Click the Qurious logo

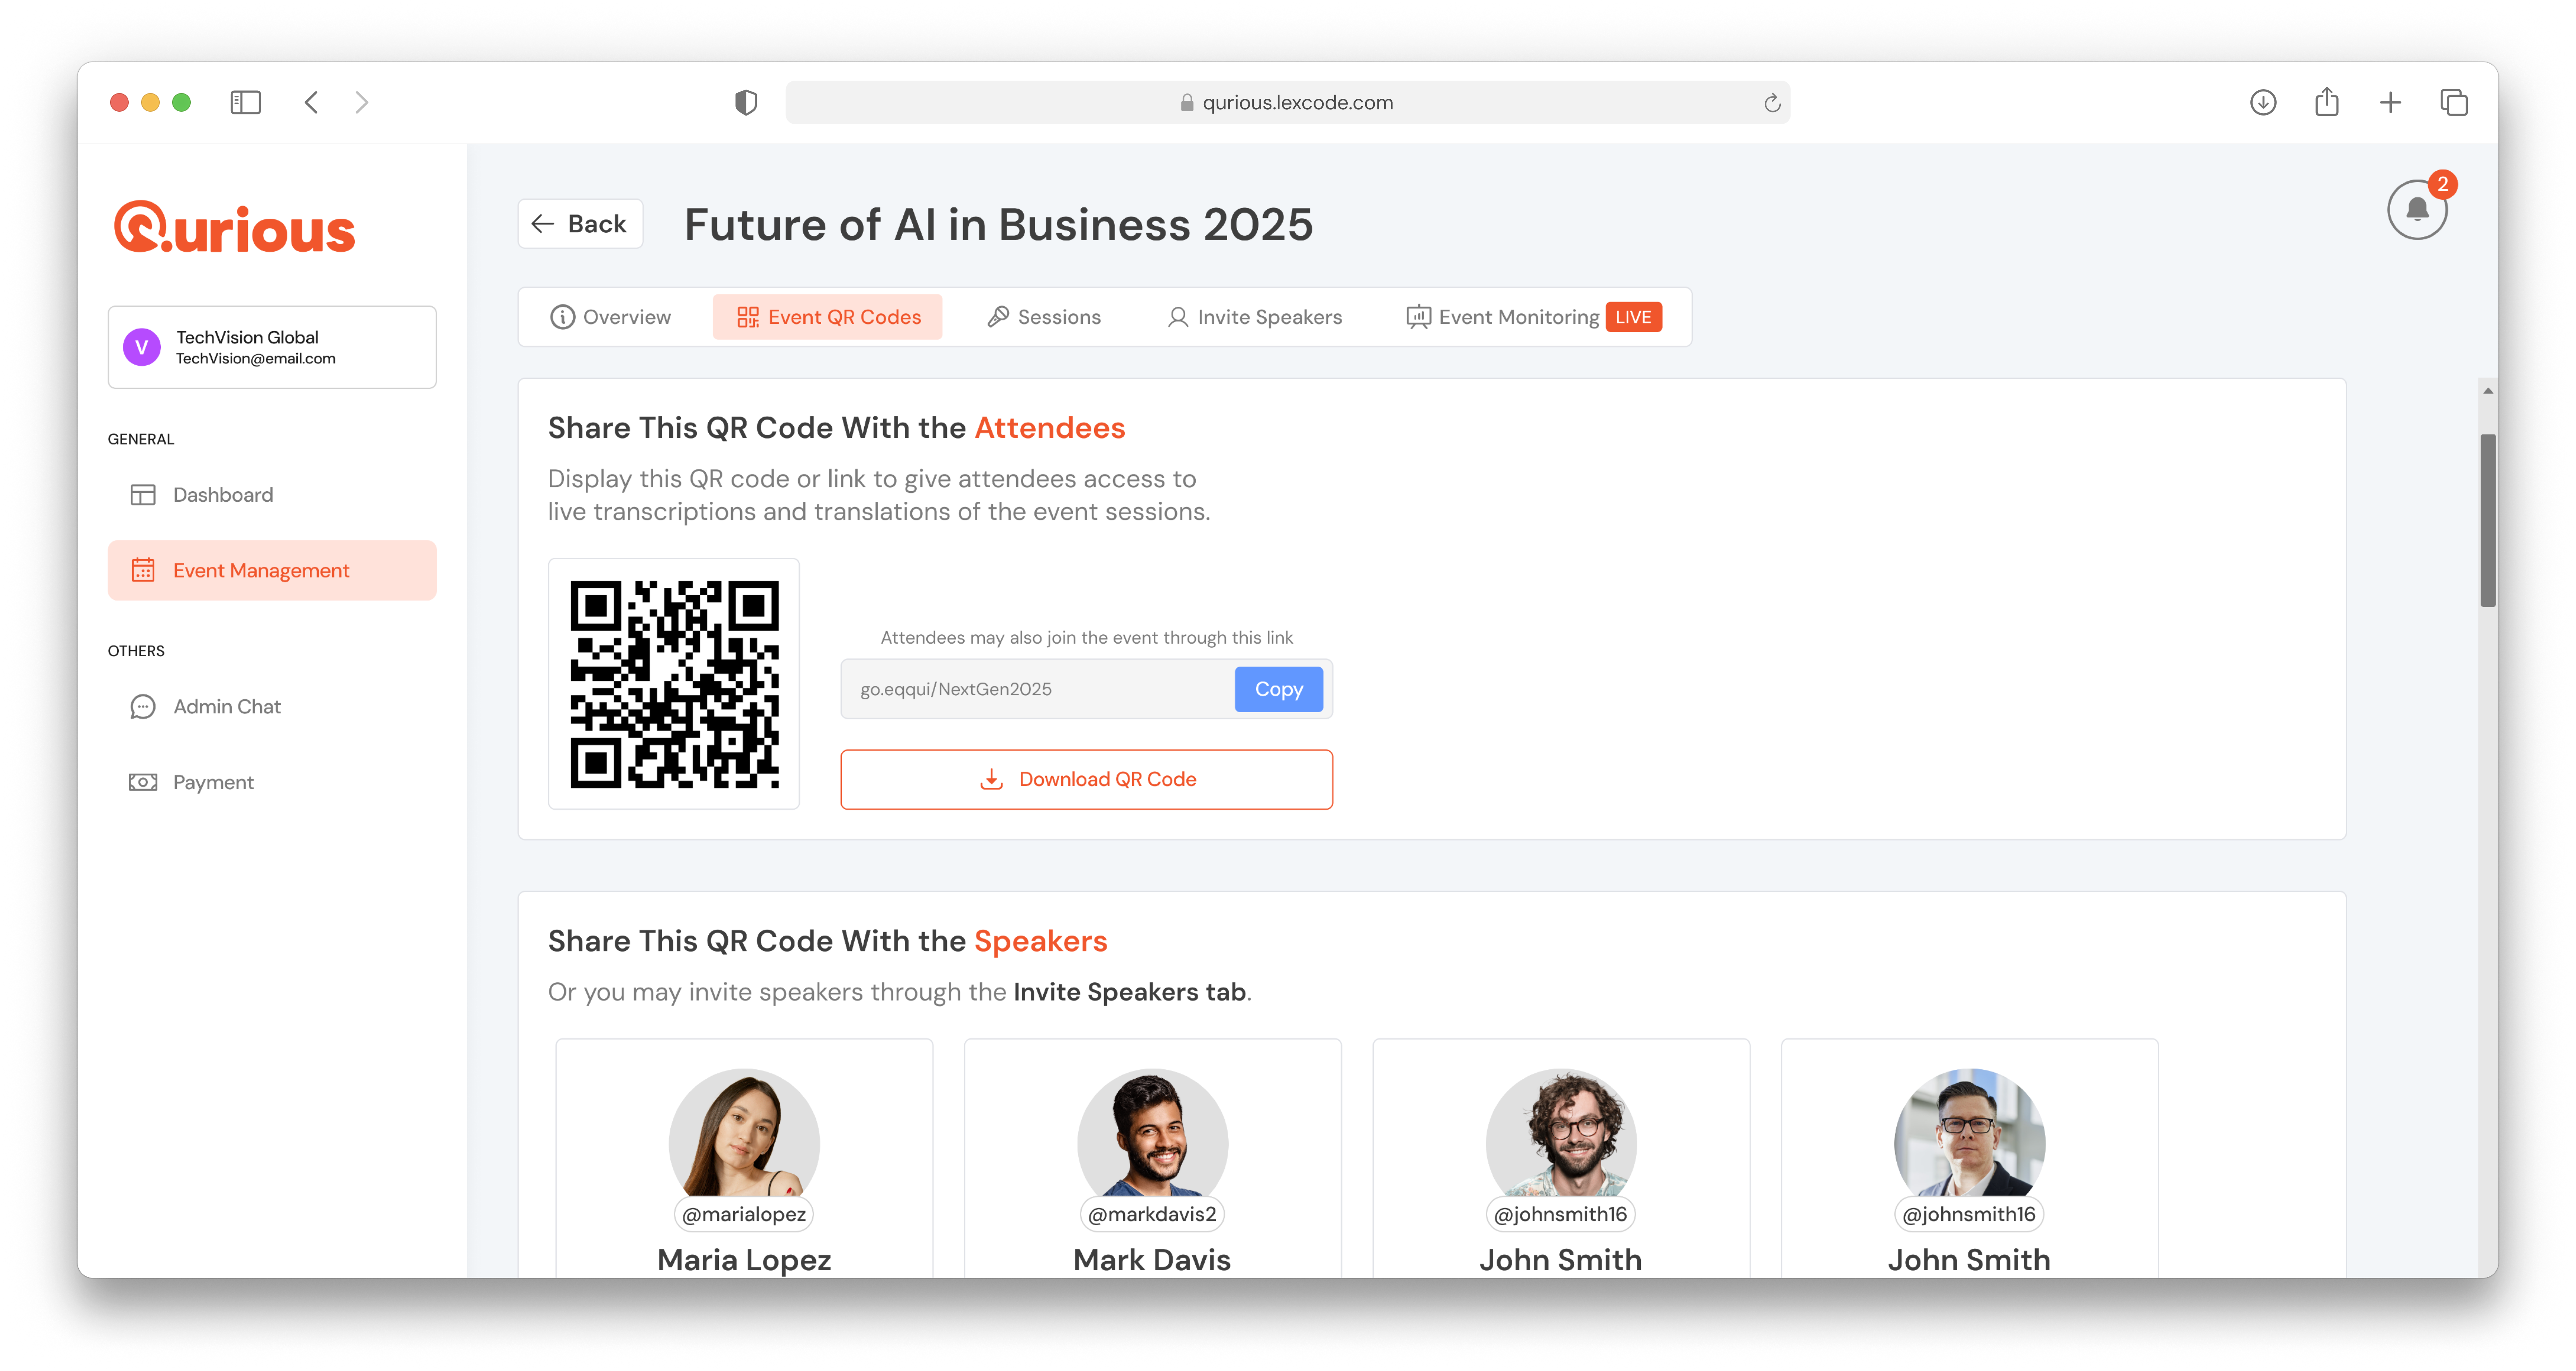(234, 226)
